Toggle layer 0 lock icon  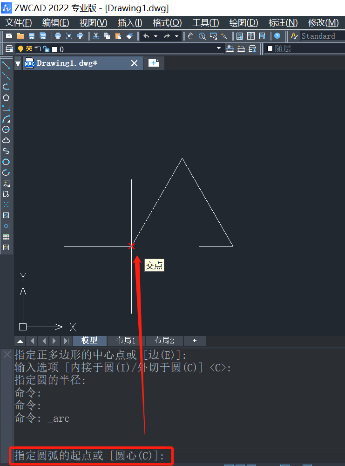pos(46,49)
